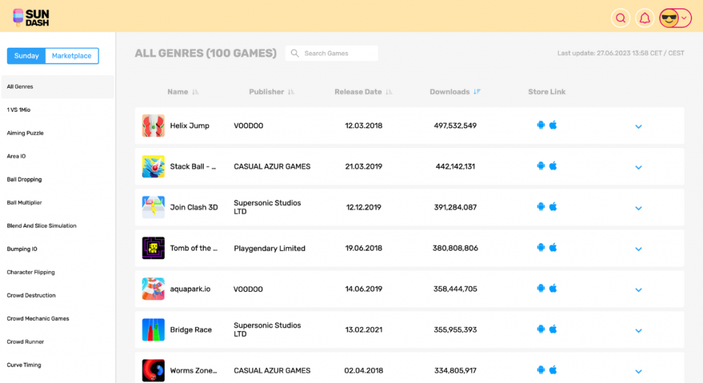Click the Sun Dash logo
The width and height of the screenshot is (703, 383).
pyautogui.click(x=31, y=17)
